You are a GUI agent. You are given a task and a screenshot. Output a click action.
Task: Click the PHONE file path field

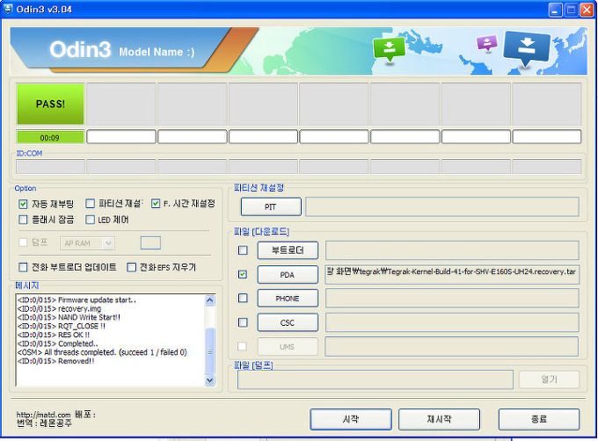click(452, 299)
